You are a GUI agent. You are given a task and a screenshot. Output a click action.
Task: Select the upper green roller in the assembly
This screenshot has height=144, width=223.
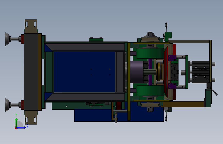tap(150, 53)
